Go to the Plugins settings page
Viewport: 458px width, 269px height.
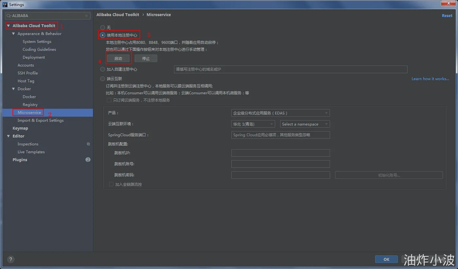pos(20,160)
